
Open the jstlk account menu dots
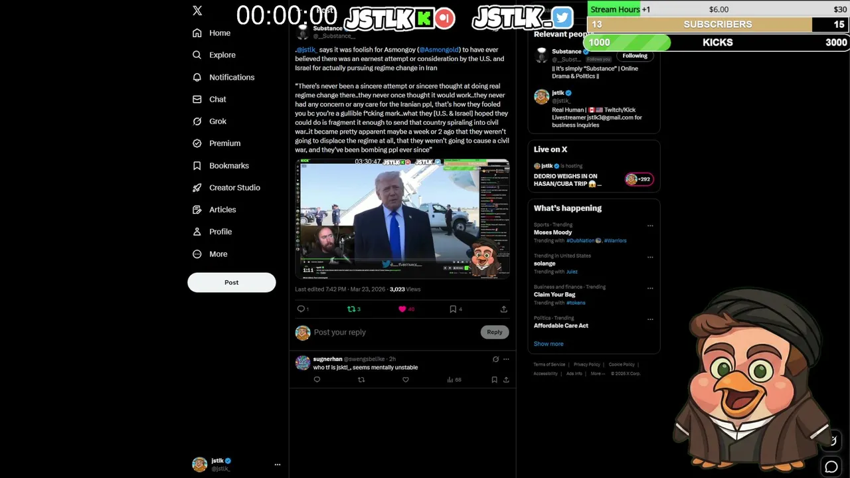(x=278, y=465)
